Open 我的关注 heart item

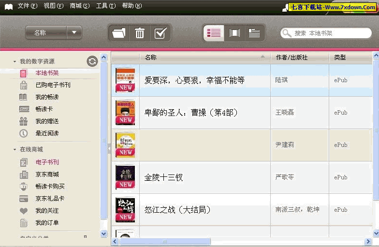(x=47, y=211)
